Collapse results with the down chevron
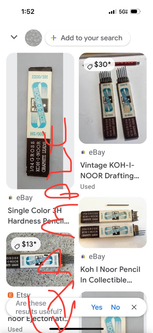This screenshot has width=153, height=333. tap(14, 37)
